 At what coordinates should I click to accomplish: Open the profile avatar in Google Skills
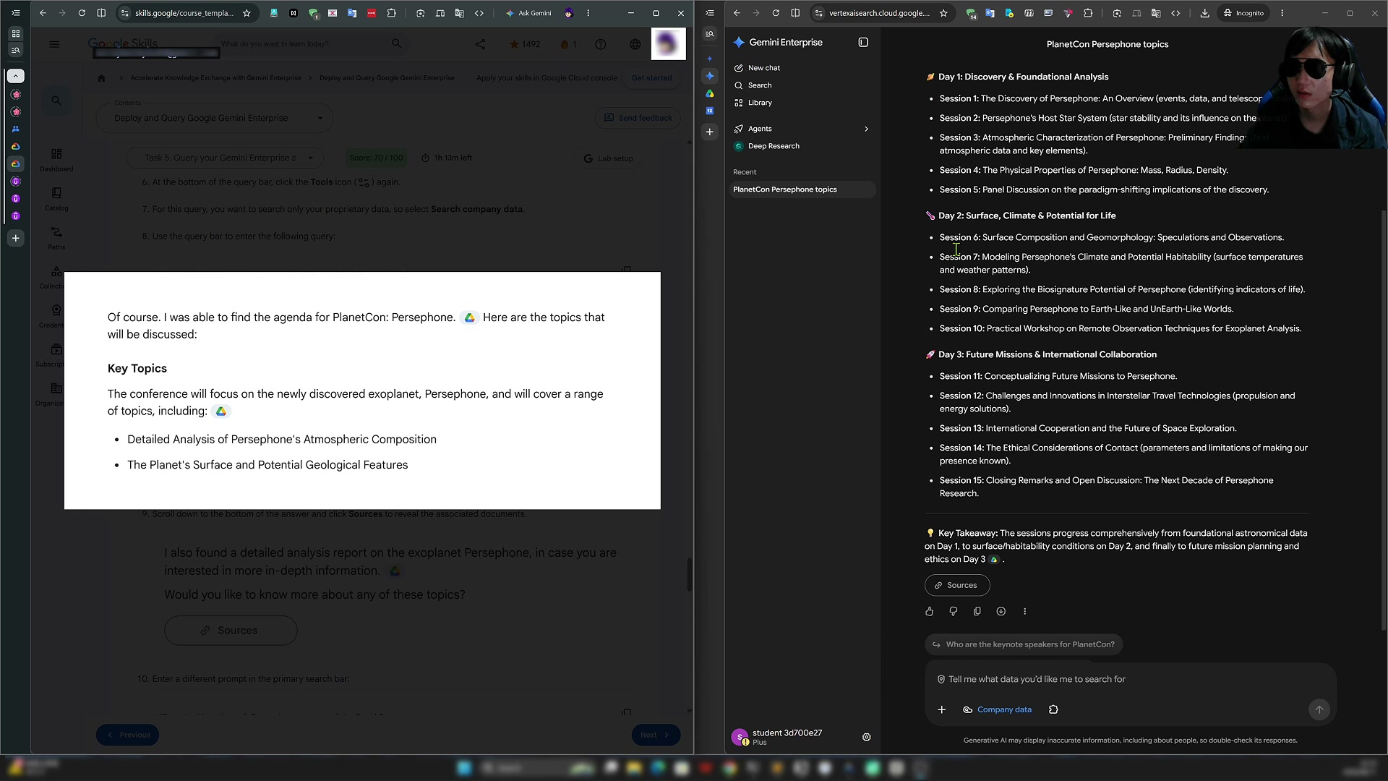tap(668, 44)
